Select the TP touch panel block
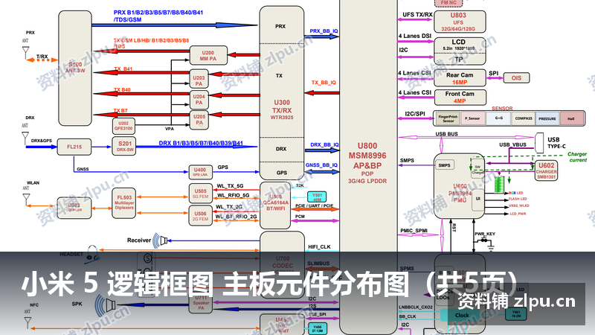 click(460, 59)
